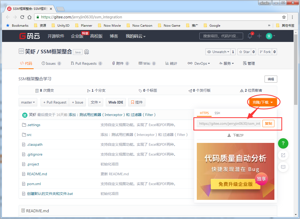This screenshot has height=219, width=300.
Task: Click the browser reload icon
Action: tap(22, 17)
